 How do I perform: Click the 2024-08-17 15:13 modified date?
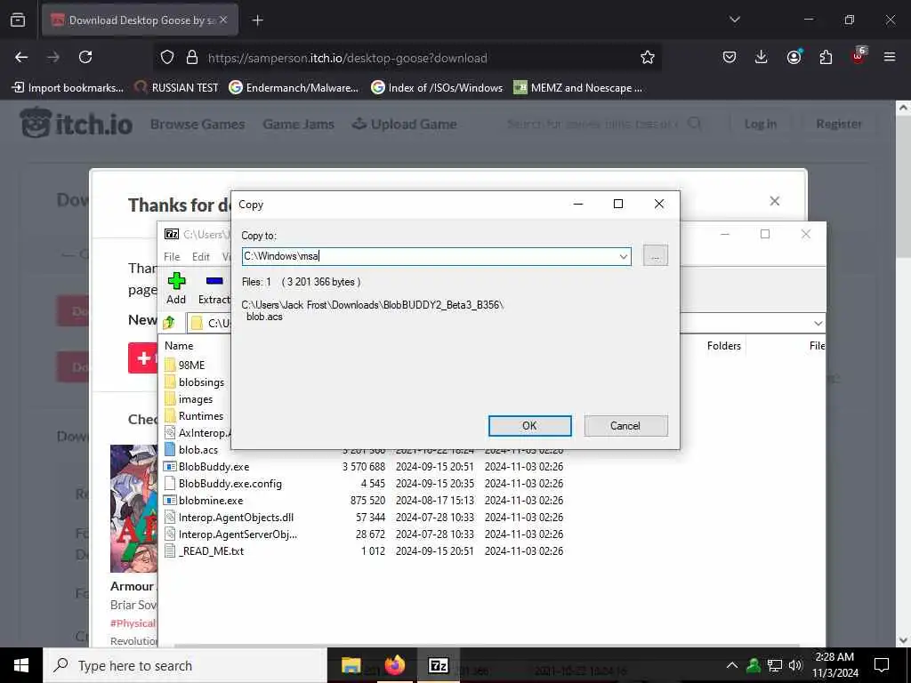coord(434,500)
